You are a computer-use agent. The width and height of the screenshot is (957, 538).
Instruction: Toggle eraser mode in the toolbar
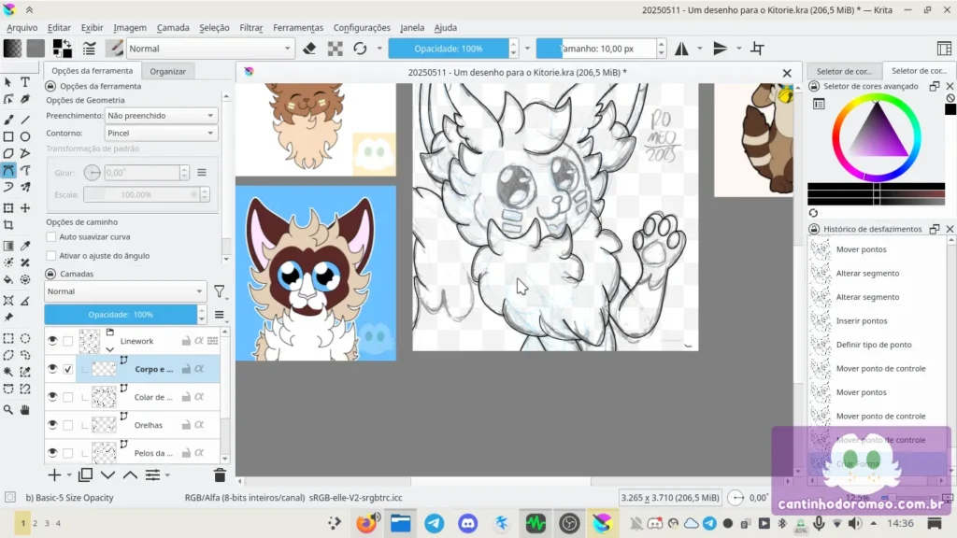pos(309,49)
